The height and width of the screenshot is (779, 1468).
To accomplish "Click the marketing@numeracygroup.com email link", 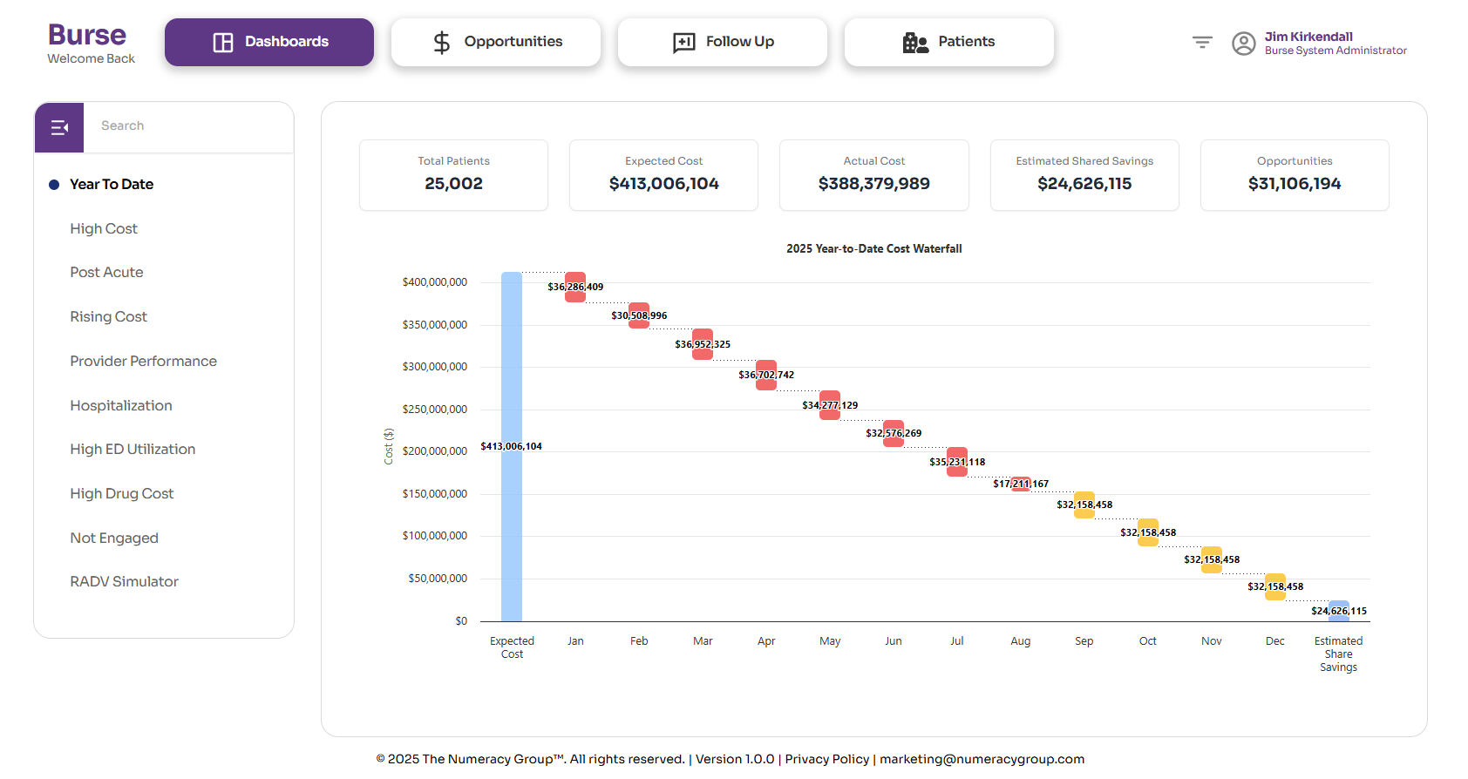I will point(982,759).
